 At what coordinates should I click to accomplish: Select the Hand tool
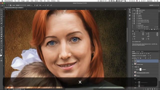1,50
